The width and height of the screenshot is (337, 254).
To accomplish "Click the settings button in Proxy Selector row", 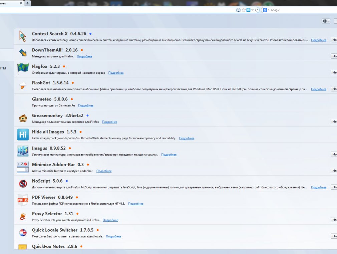I will point(334,220).
